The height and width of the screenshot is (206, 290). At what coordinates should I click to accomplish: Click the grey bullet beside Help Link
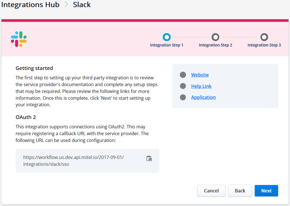[x=183, y=86]
